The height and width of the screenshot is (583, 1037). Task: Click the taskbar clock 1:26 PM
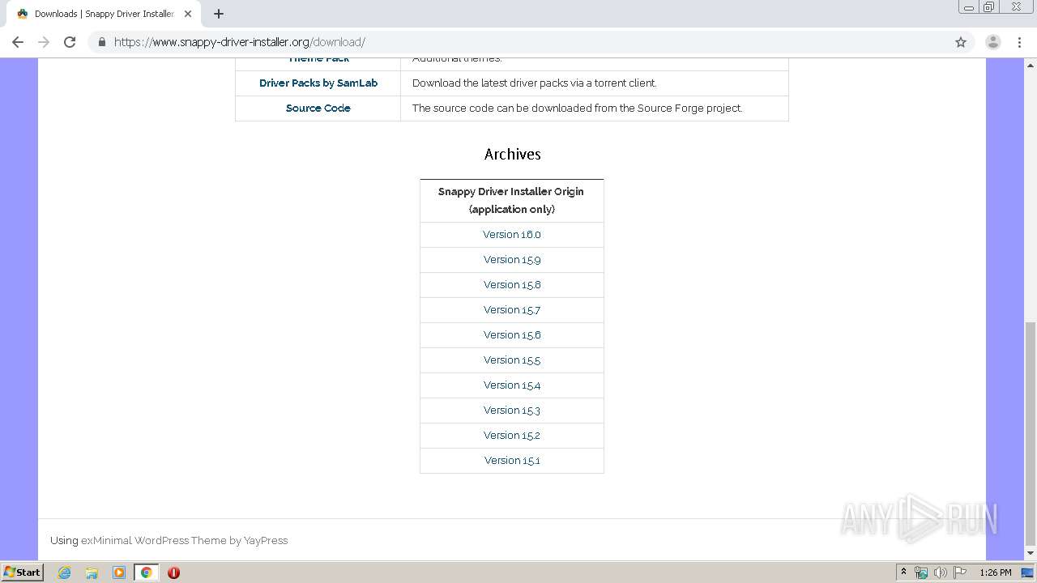(x=995, y=572)
